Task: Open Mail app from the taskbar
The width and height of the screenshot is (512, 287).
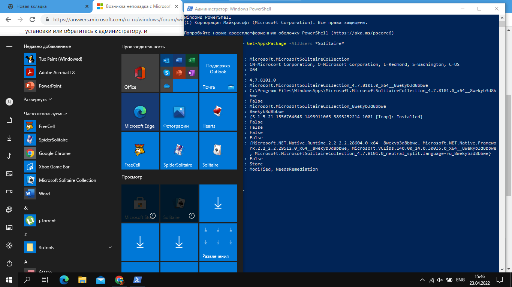Action: pos(101,280)
